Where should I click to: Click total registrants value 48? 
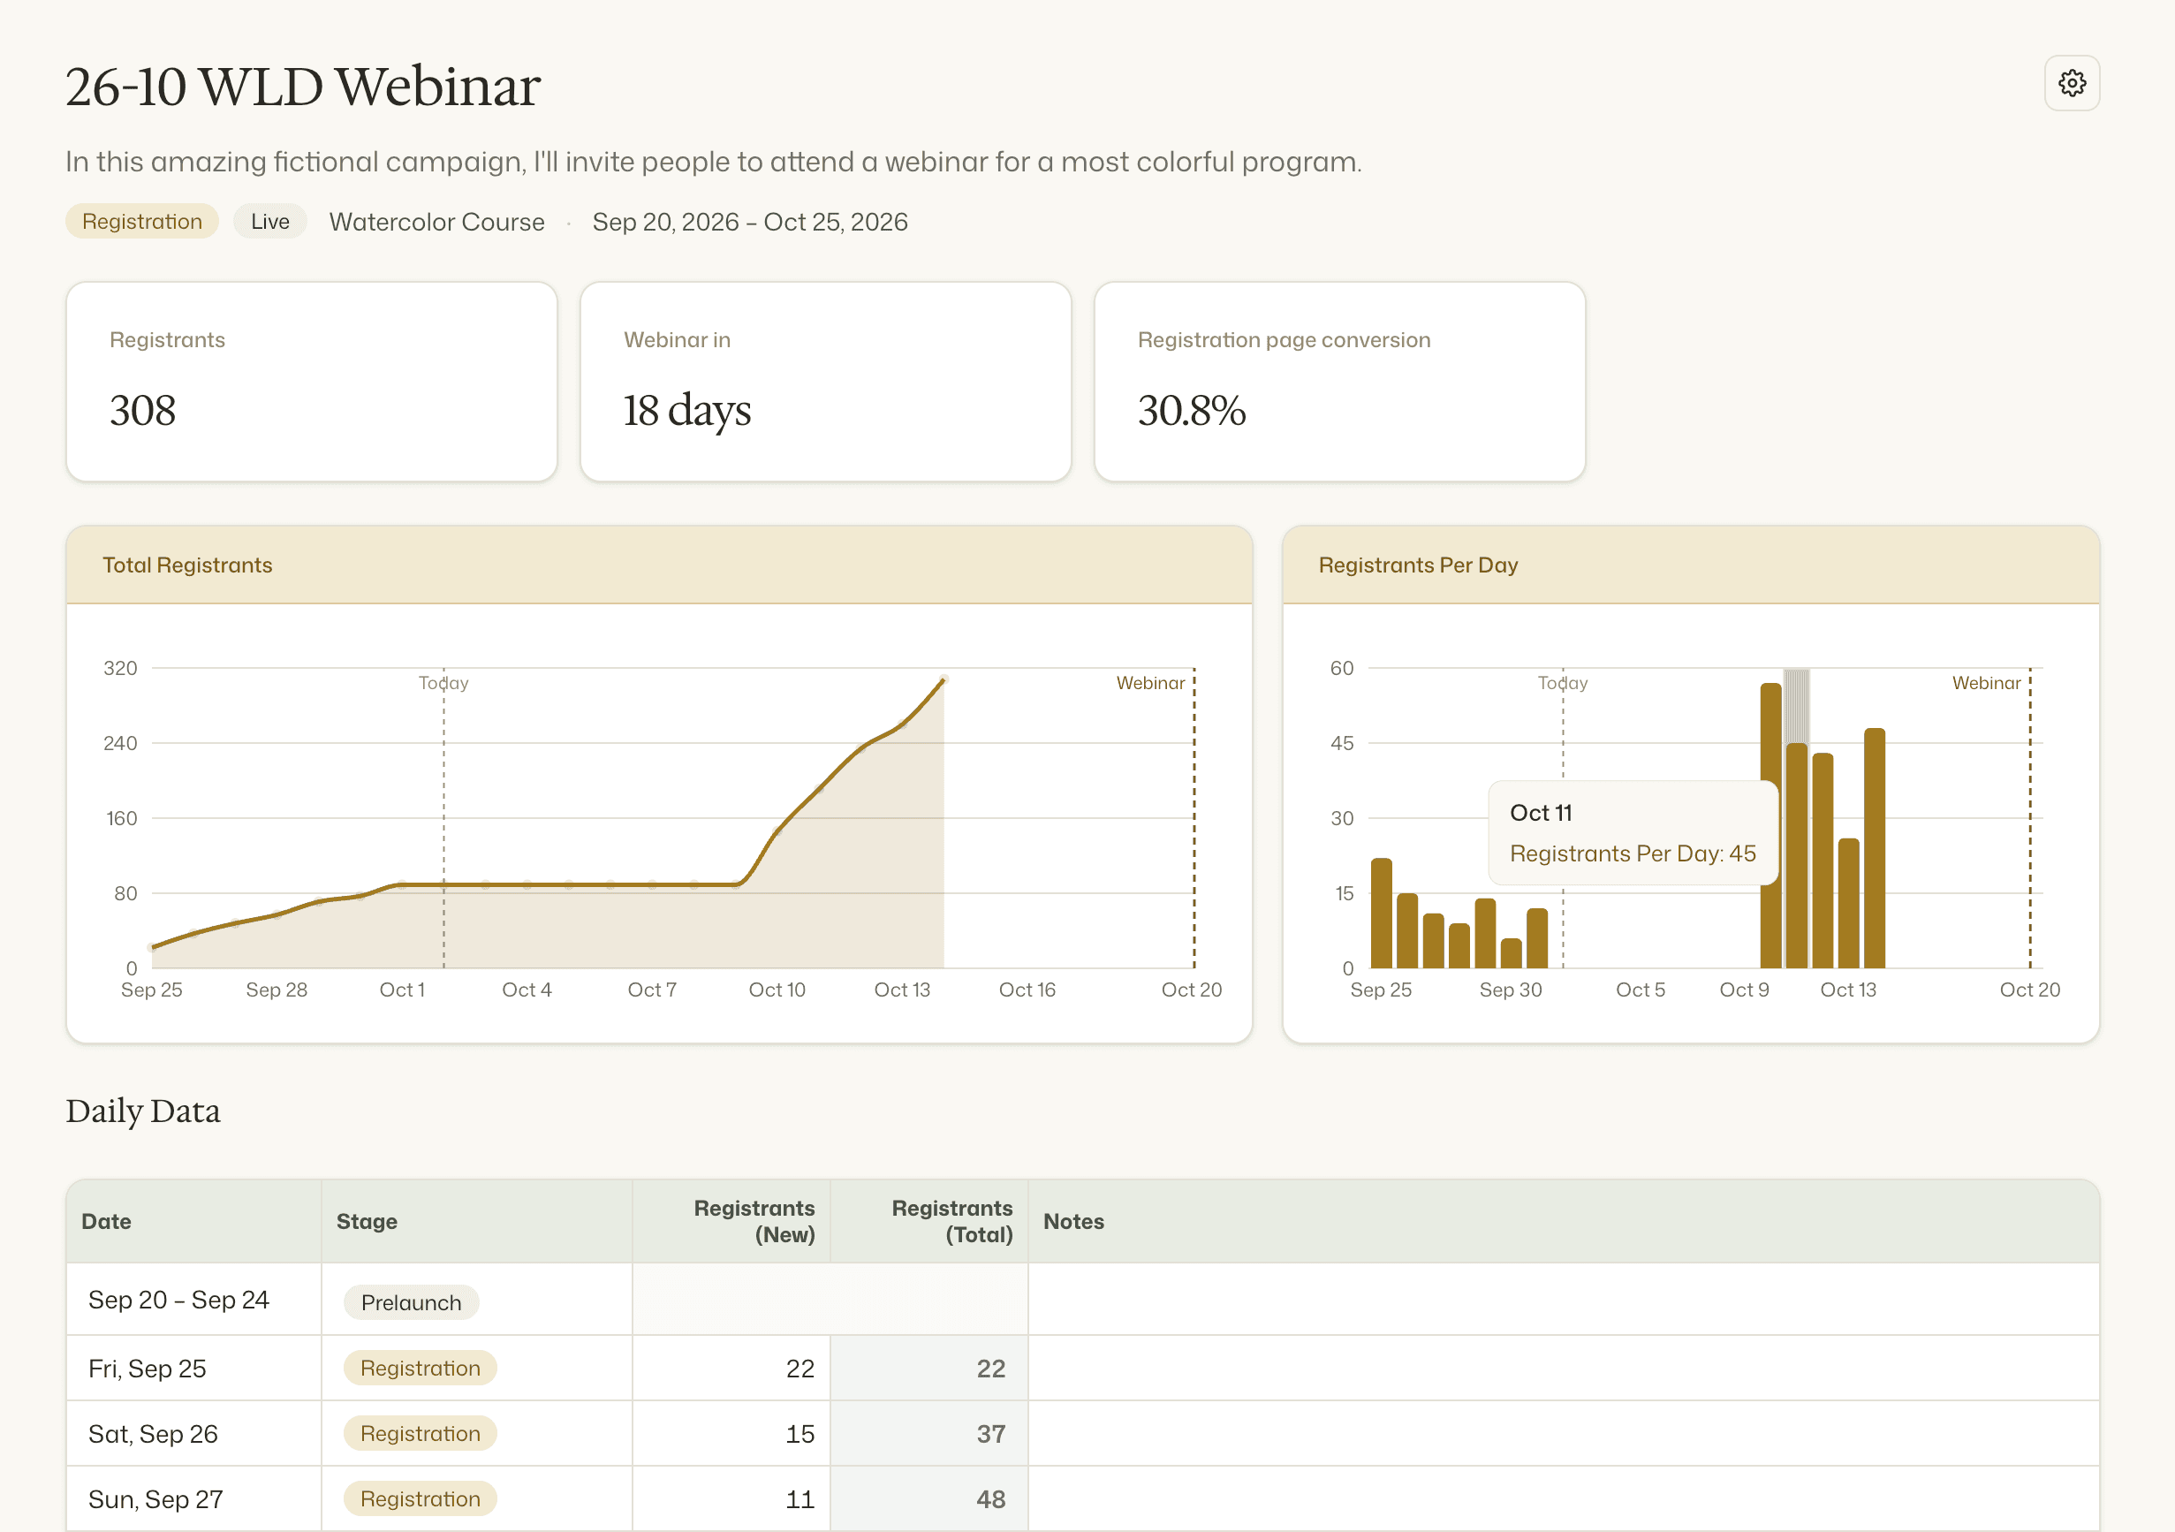coord(991,1498)
